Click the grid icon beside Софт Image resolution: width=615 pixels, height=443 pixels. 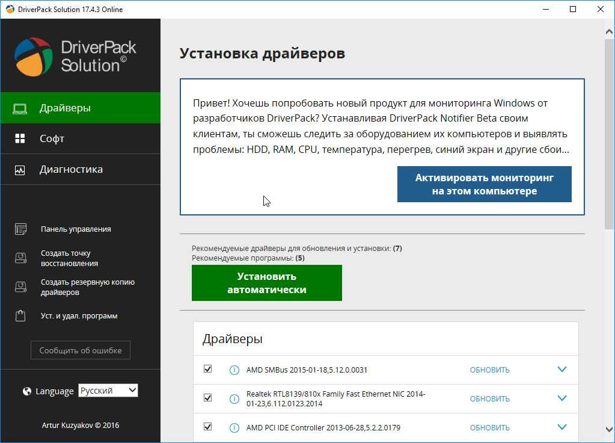20,138
